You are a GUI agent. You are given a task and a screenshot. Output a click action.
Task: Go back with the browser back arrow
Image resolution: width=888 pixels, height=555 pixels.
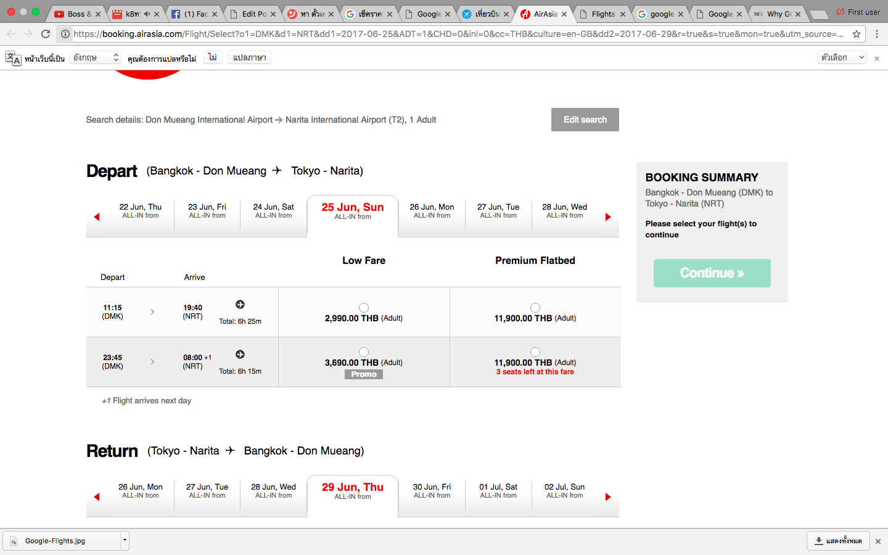[x=11, y=34]
